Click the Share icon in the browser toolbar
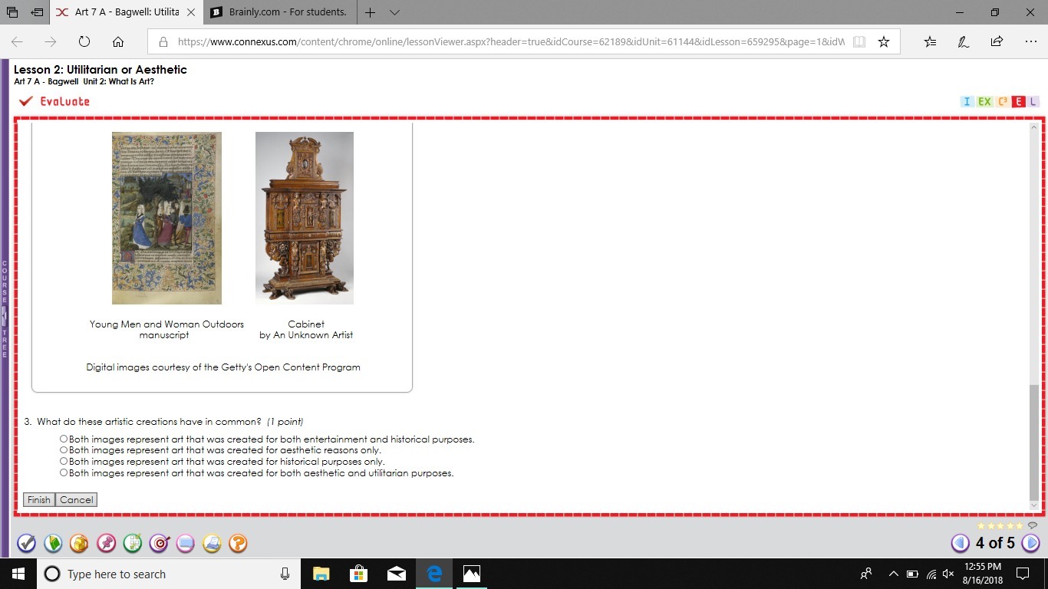 [997, 41]
